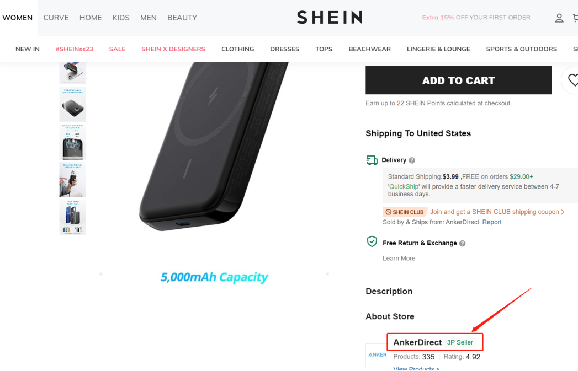This screenshot has height=371, width=578.
Task: Select the phone-holding product thumbnail
Action: tap(72, 179)
